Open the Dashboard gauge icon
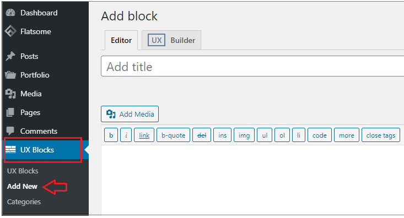Viewport: 404px width, 218px height. [10, 13]
